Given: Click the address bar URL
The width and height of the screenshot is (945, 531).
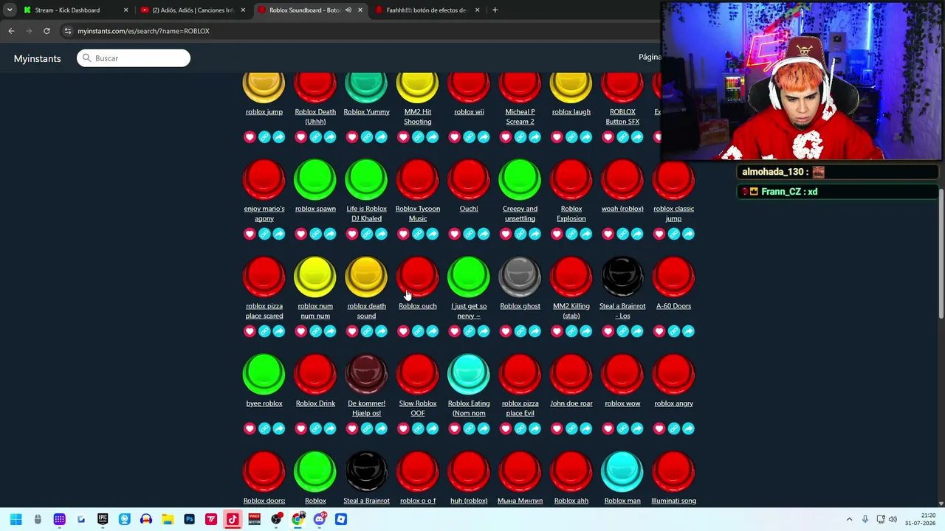Looking at the screenshot, I should 143,31.
